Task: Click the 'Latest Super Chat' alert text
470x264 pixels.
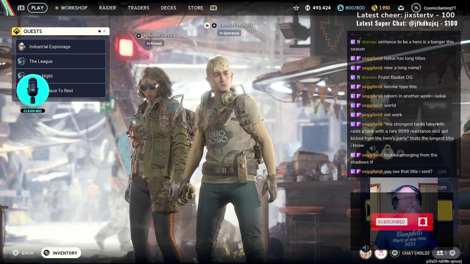Action: coord(407,23)
